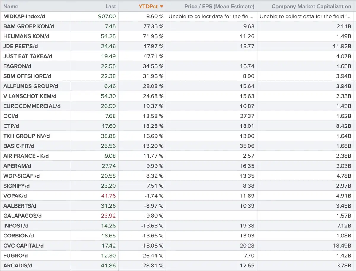The width and height of the screenshot is (356, 271).
Task: Click VOPAK red last price 41.76
Action: tap(108, 196)
